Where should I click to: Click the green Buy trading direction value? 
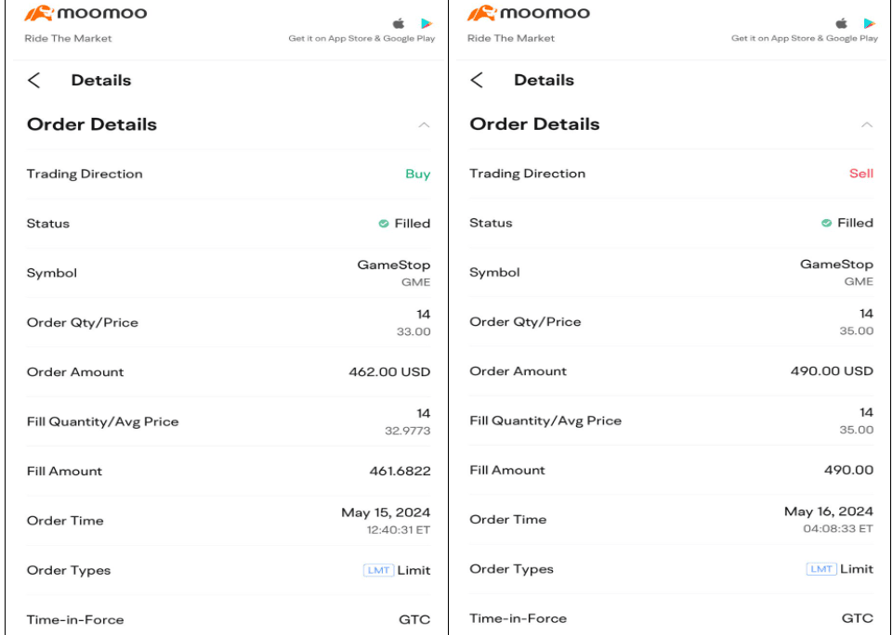coord(417,175)
